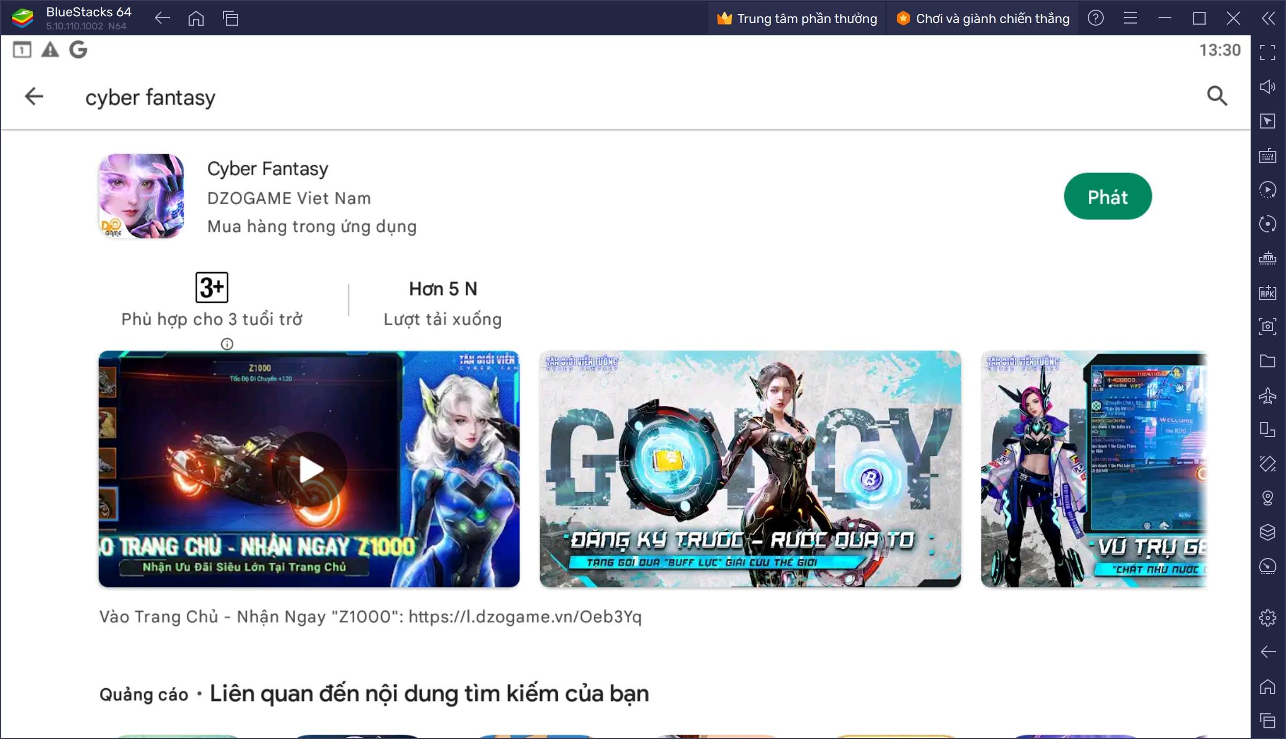Click the cursor lock icon in sidebar
Viewport: 1286px width, 739px height.
(x=1268, y=121)
